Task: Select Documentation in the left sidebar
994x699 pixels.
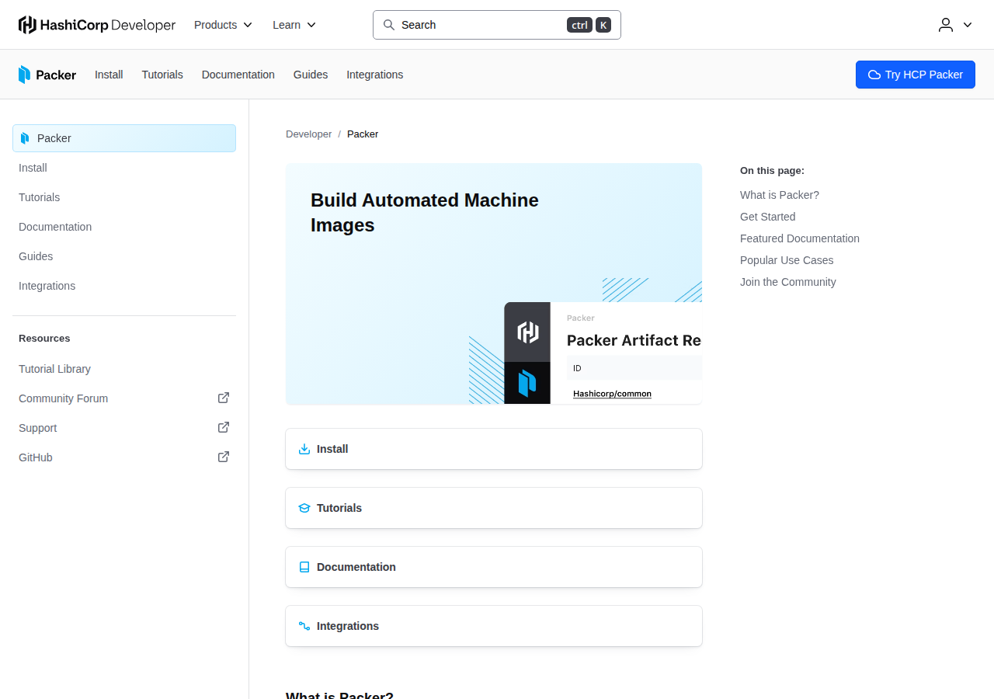Action: tap(124, 227)
